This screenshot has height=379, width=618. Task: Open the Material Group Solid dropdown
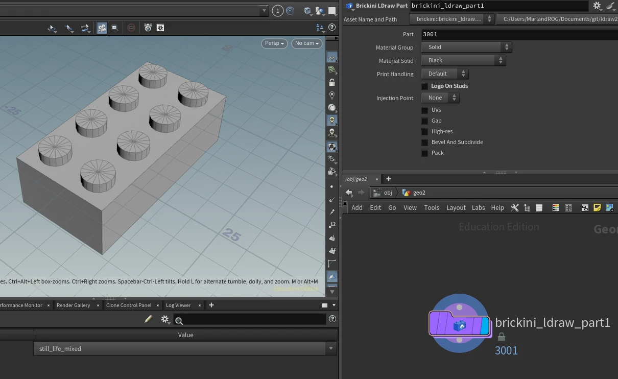click(x=466, y=47)
